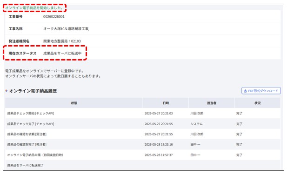Select the row 成果品の確認を依頼 [受注者]

point(143,134)
